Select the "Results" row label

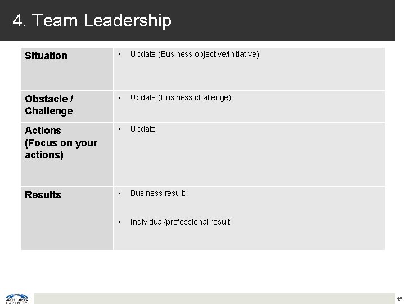43,195
